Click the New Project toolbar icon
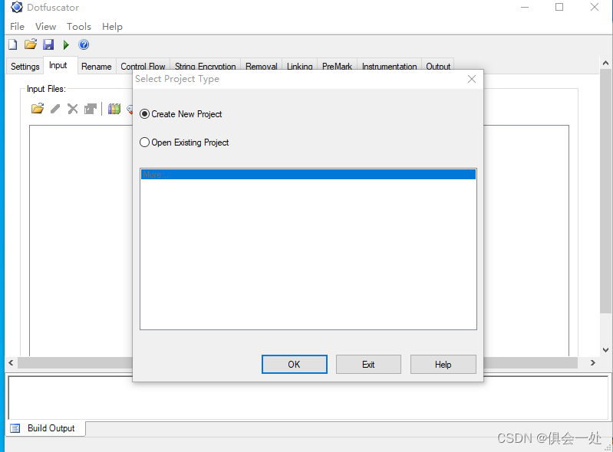The image size is (613, 452). coord(13,45)
